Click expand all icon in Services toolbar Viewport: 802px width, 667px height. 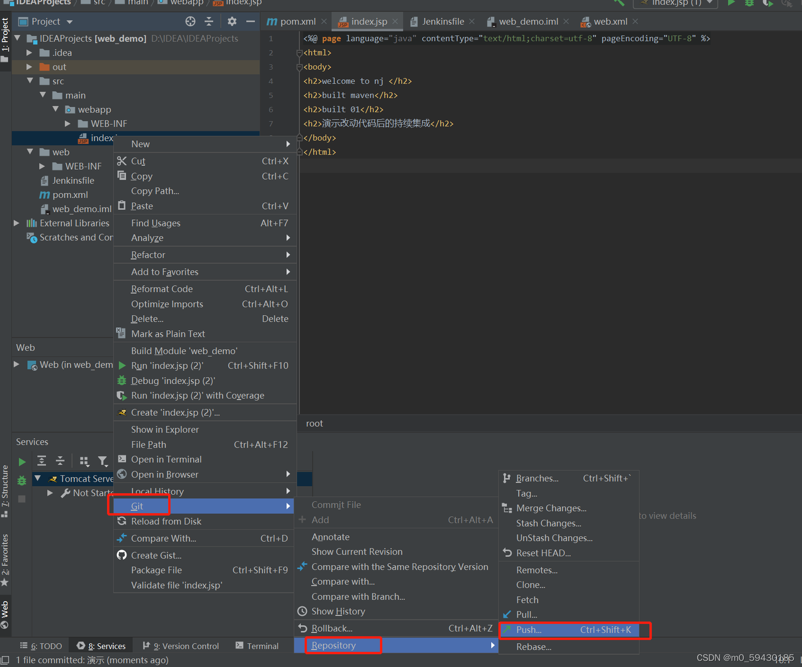pyautogui.click(x=42, y=461)
